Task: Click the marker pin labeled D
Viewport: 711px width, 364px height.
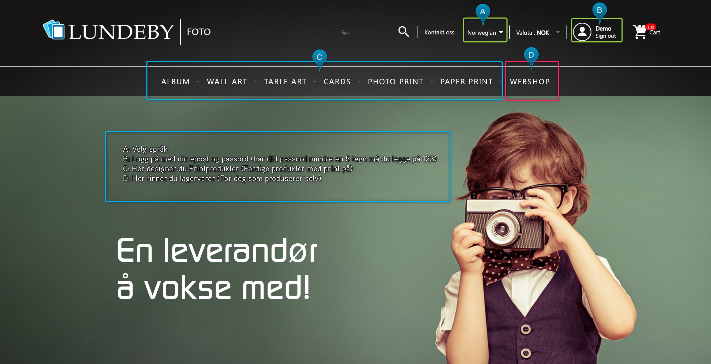Action: (531, 55)
